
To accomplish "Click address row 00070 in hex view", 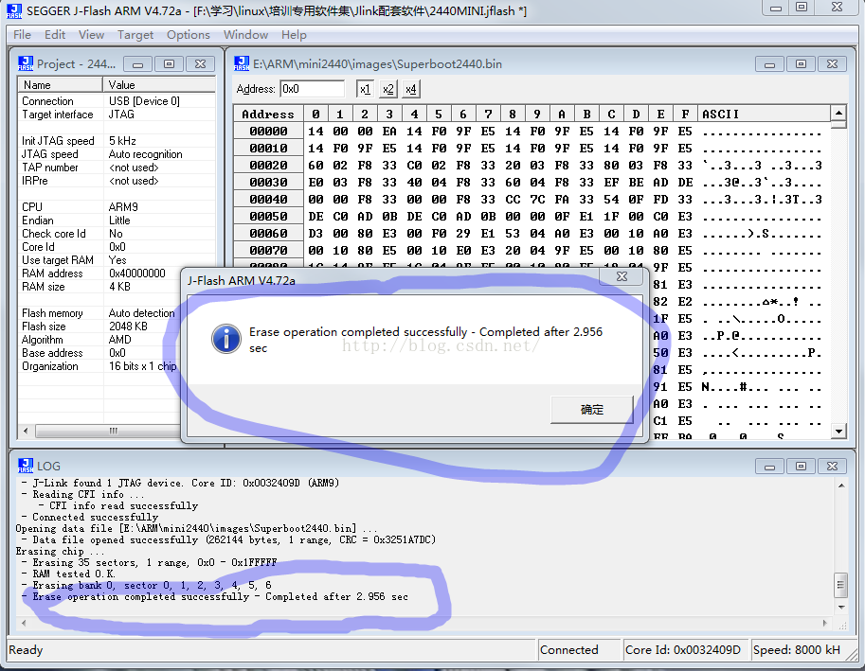I will [268, 251].
